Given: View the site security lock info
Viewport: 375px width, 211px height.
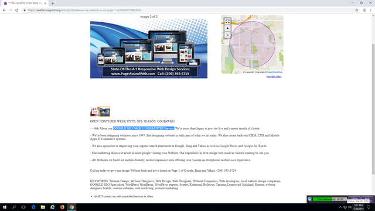Looking at the screenshot, I should [x=25, y=11].
